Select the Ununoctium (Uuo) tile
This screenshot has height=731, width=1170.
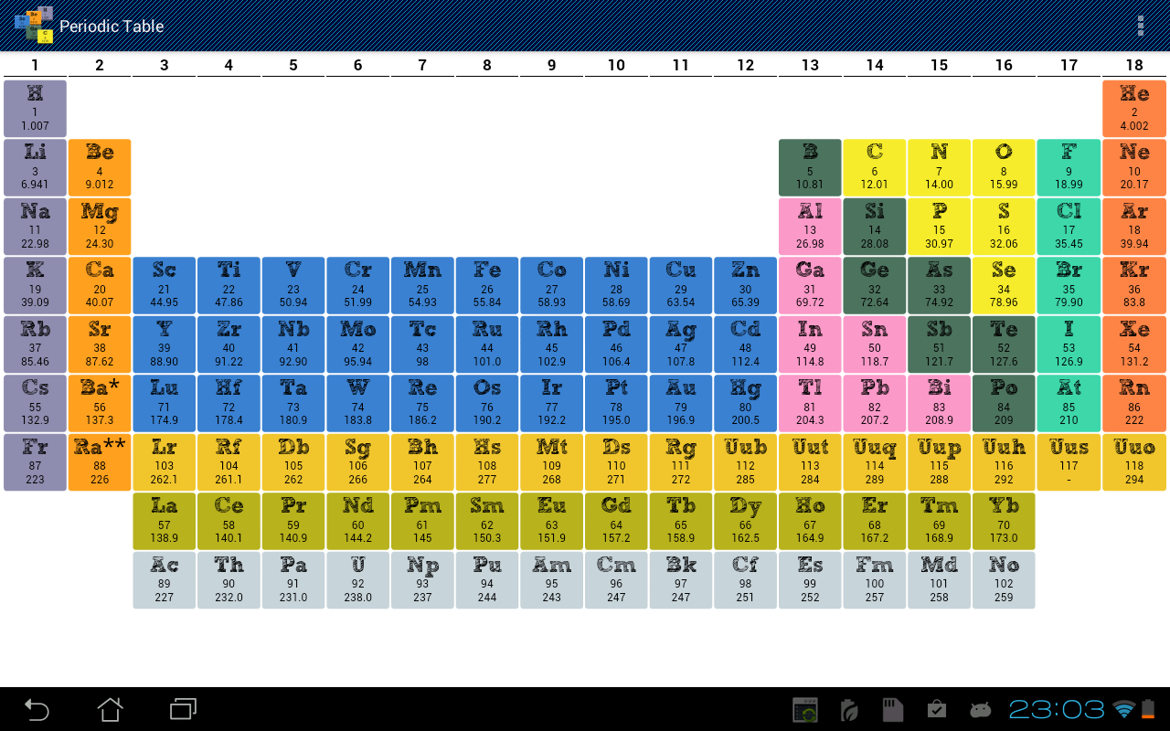(1134, 461)
